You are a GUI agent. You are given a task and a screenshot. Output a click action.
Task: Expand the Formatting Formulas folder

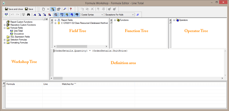pyautogui.click(x=5, y=43)
